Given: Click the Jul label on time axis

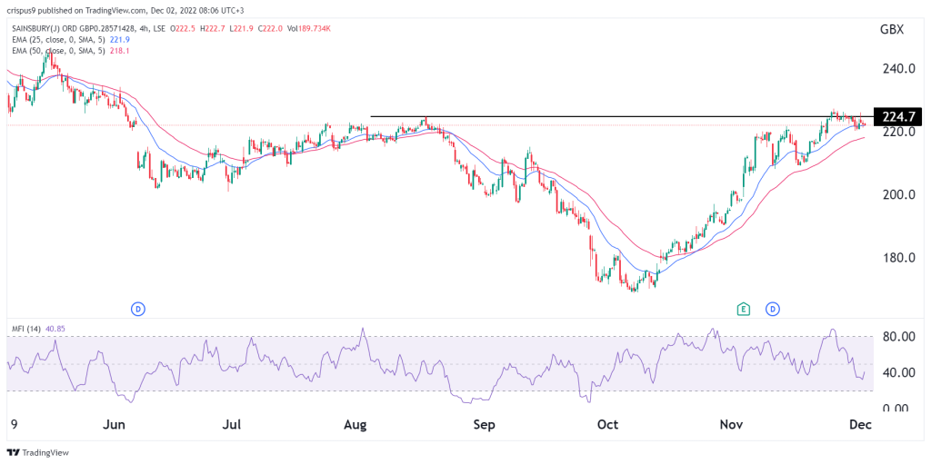Looking at the screenshot, I should [x=234, y=425].
